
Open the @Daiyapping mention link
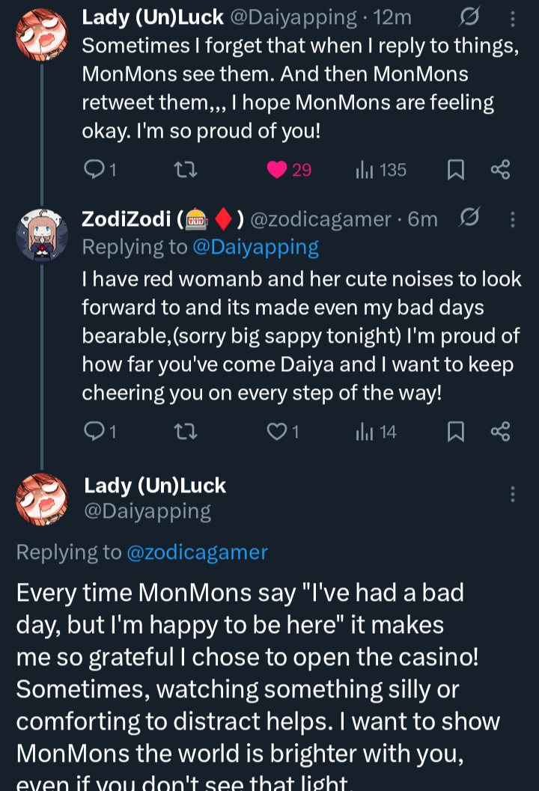pos(255,246)
